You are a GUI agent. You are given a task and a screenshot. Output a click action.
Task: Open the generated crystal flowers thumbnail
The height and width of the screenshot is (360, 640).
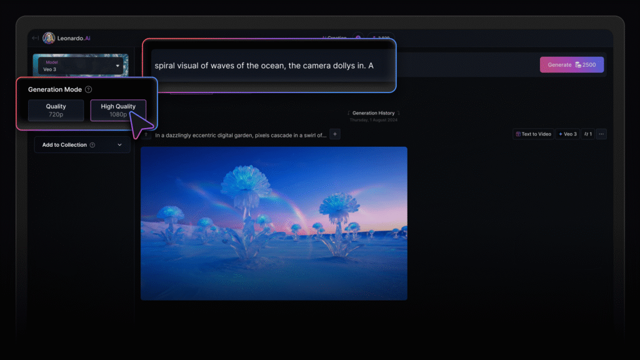(274, 223)
